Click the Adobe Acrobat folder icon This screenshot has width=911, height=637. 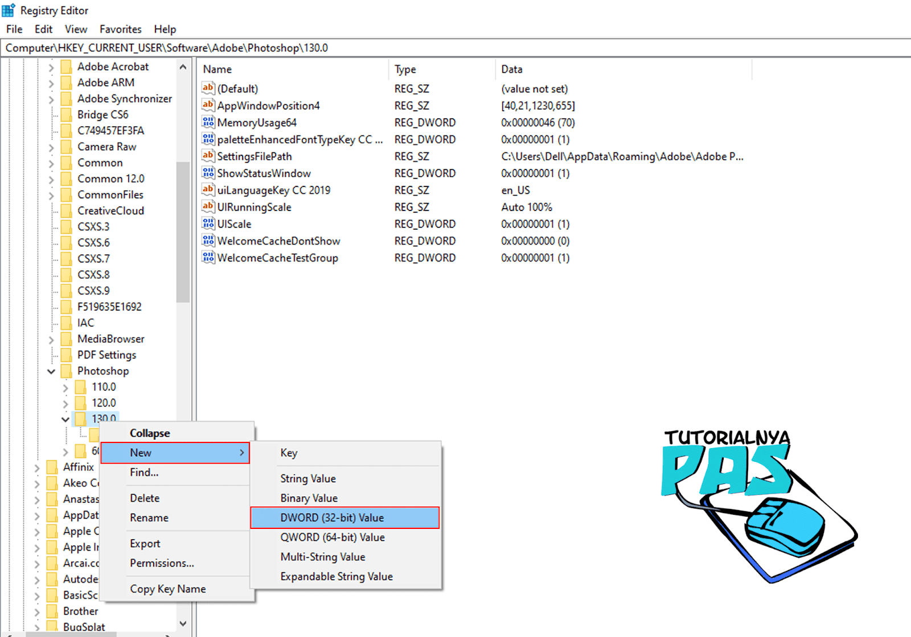tap(66, 67)
